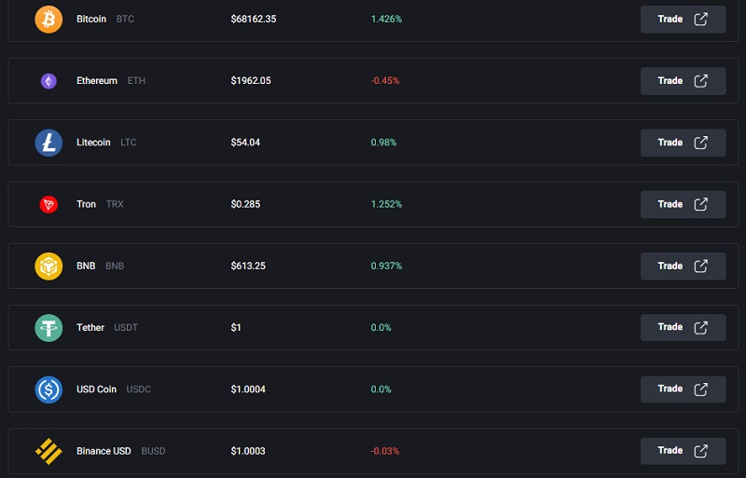Open Trade for USD Coin
The width and height of the screenshot is (746, 478).
(683, 389)
